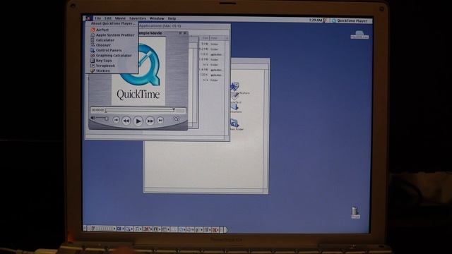Select Calculator in the Apple menu

click(112, 40)
